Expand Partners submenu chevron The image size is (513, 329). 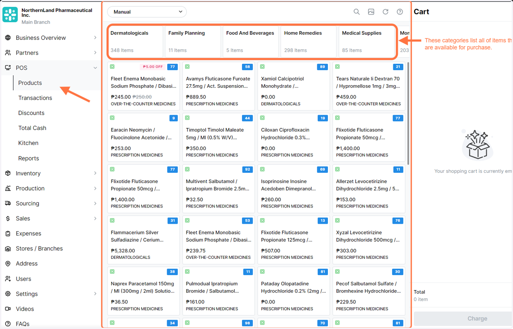[95, 53]
